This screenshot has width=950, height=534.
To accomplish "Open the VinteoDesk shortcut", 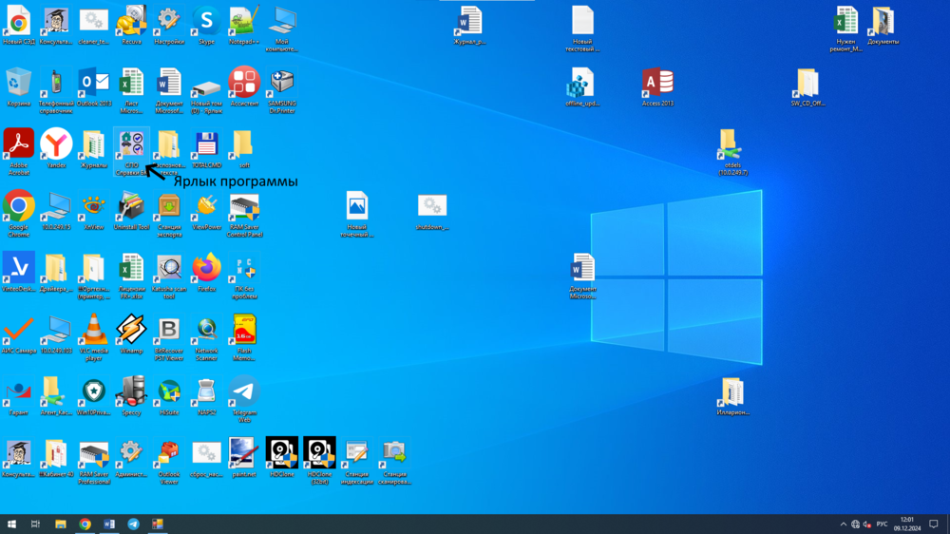I will [18, 273].
